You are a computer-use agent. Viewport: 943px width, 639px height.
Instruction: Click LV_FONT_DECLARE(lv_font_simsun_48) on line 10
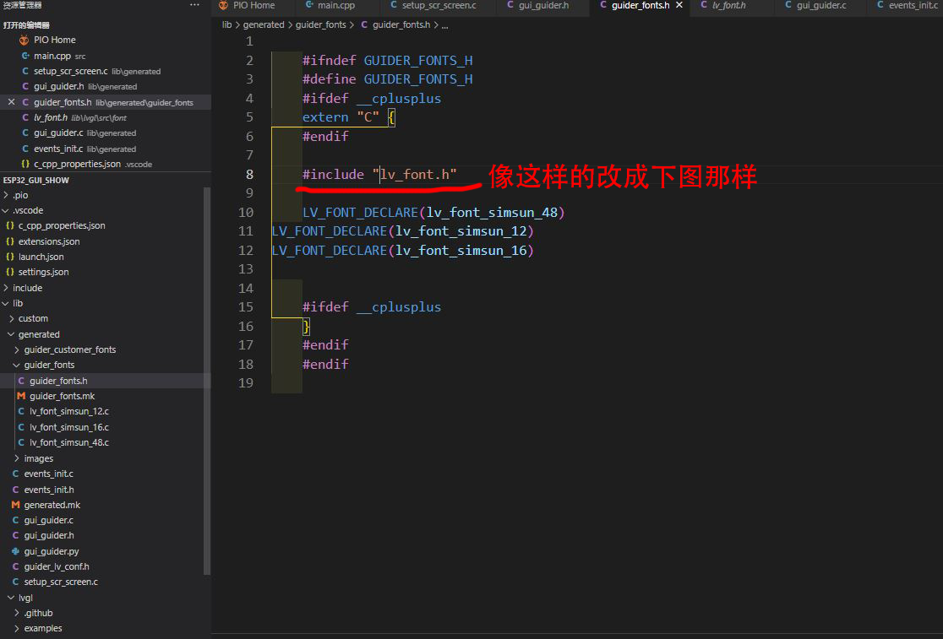(433, 212)
